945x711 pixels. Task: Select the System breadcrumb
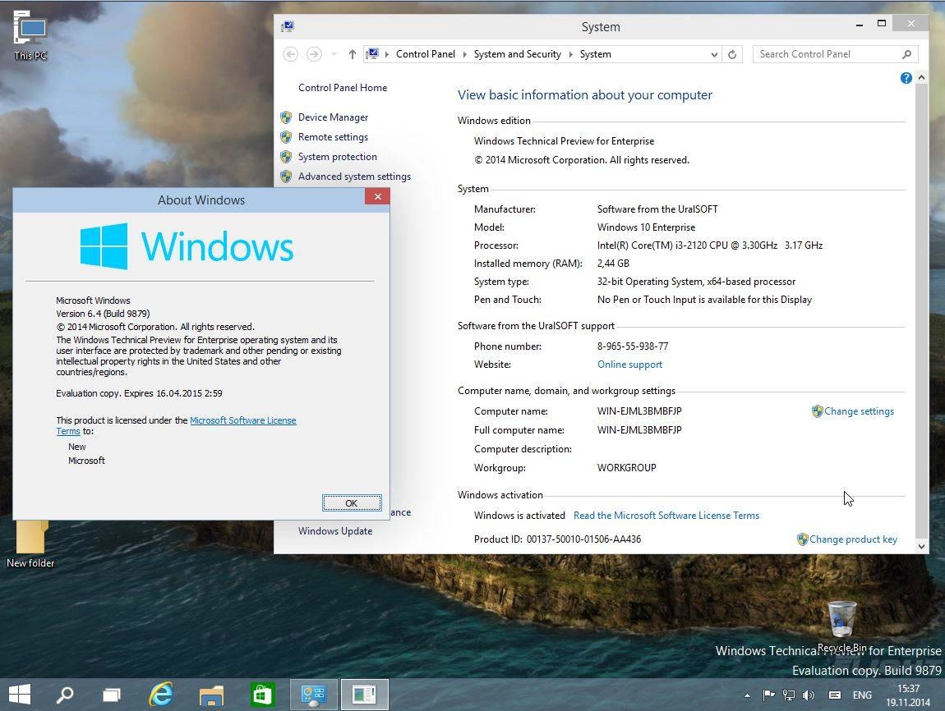[x=596, y=54]
